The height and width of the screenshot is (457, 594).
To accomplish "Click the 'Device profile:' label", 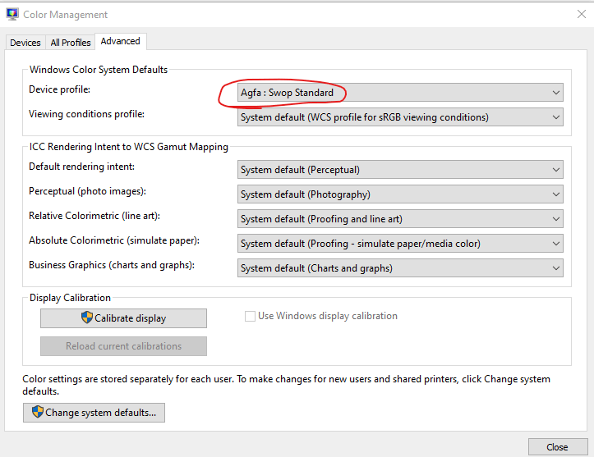I will [59, 89].
